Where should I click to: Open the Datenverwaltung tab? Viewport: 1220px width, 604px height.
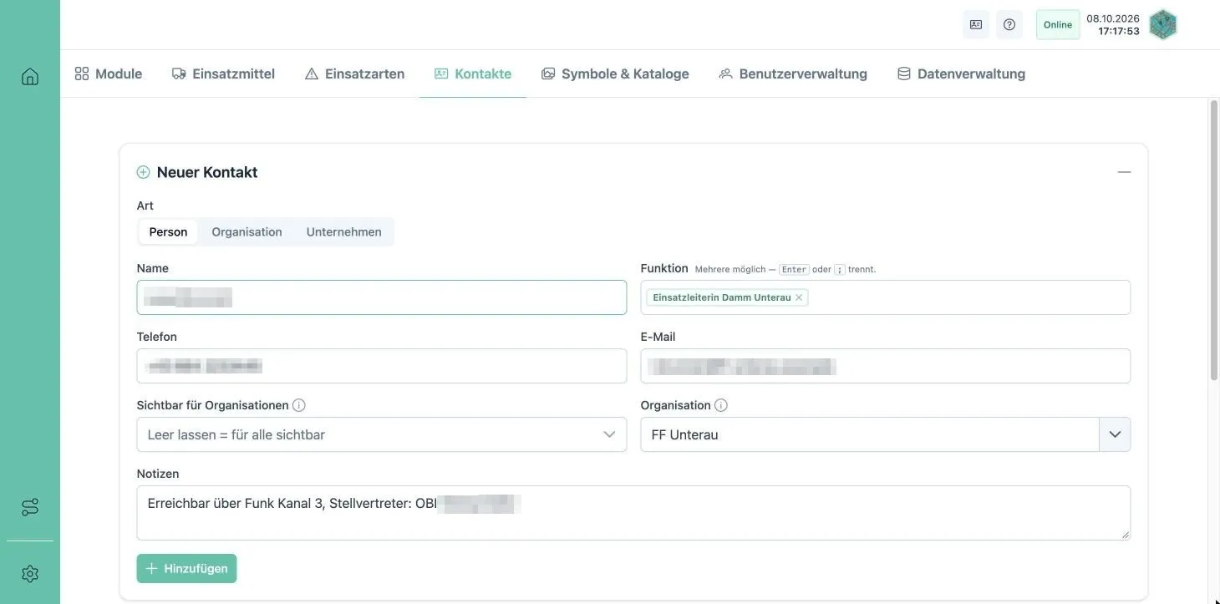961,74
